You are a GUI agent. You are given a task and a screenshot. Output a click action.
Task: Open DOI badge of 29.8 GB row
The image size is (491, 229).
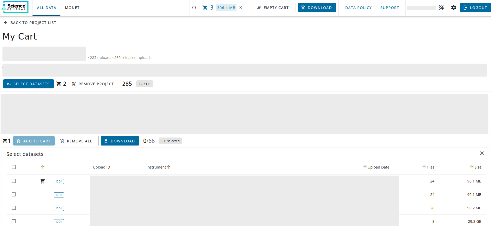point(59,222)
